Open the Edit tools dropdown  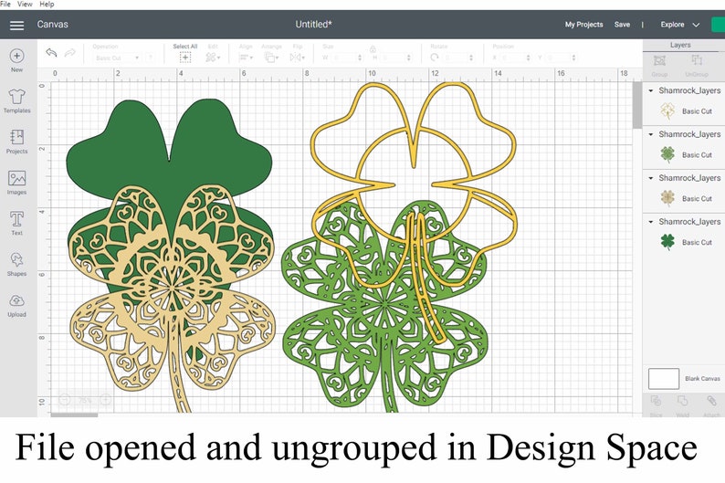213,58
